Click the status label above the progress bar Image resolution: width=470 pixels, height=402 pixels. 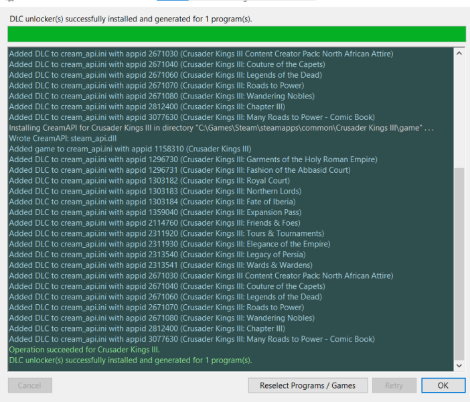pos(131,19)
